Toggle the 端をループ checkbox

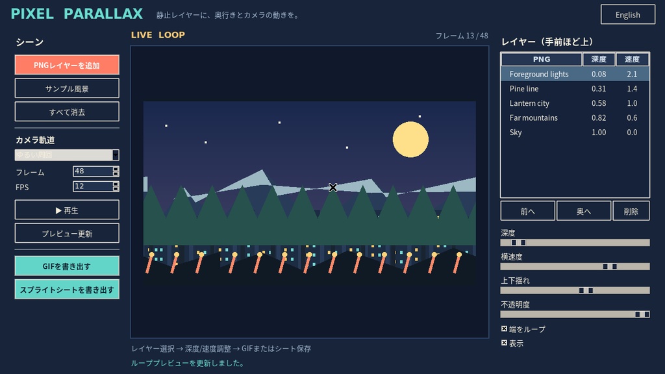tap(504, 329)
